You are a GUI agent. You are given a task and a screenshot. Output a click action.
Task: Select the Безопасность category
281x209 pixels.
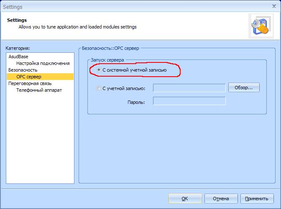pos(23,70)
